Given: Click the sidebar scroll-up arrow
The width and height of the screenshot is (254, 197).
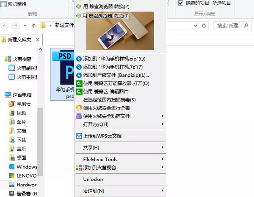Looking at the screenshot, I should click(x=40, y=49).
